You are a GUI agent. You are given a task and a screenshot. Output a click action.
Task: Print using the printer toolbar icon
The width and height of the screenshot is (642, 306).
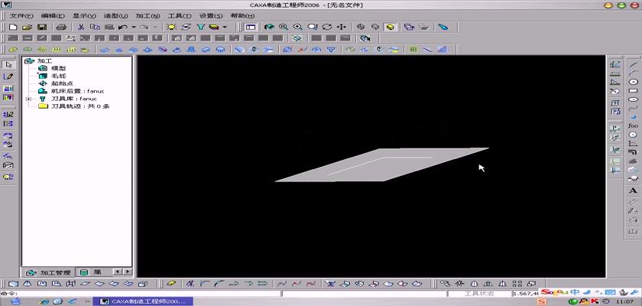click(x=61, y=27)
